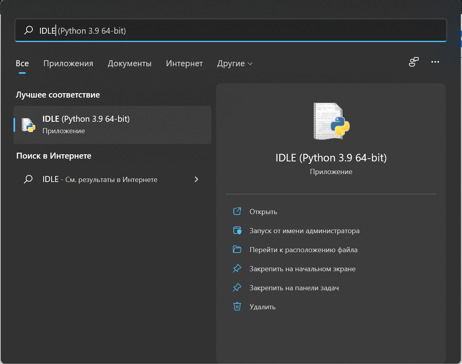Open the three-dots more options menu
Viewport: 462px width, 364px height.
(x=435, y=62)
